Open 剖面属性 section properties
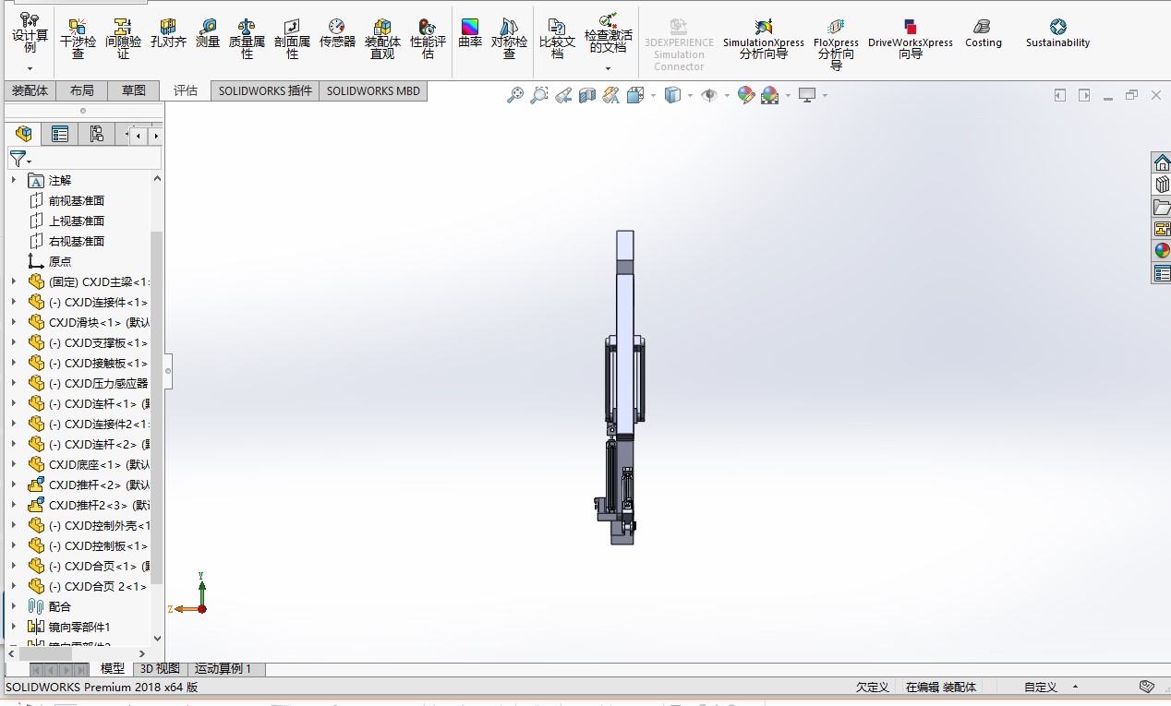The width and height of the screenshot is (1171, 706). pyautogui.click(x=292, y=38)
